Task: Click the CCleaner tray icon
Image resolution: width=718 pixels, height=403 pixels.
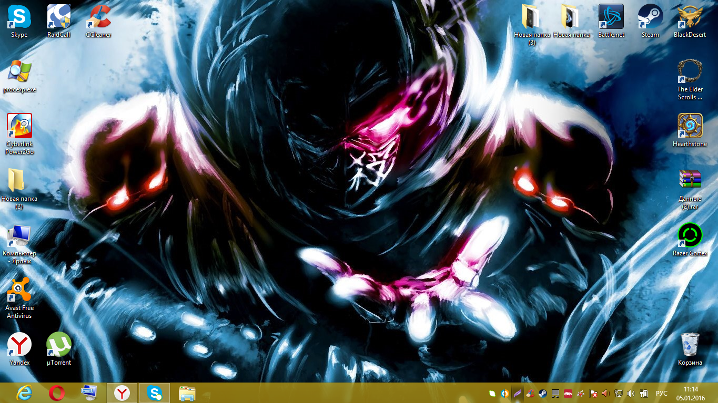Action: [530, 393]
